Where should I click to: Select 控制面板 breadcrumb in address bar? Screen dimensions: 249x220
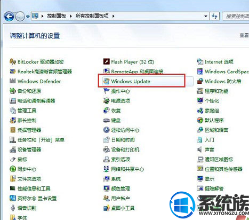point(57,16)
